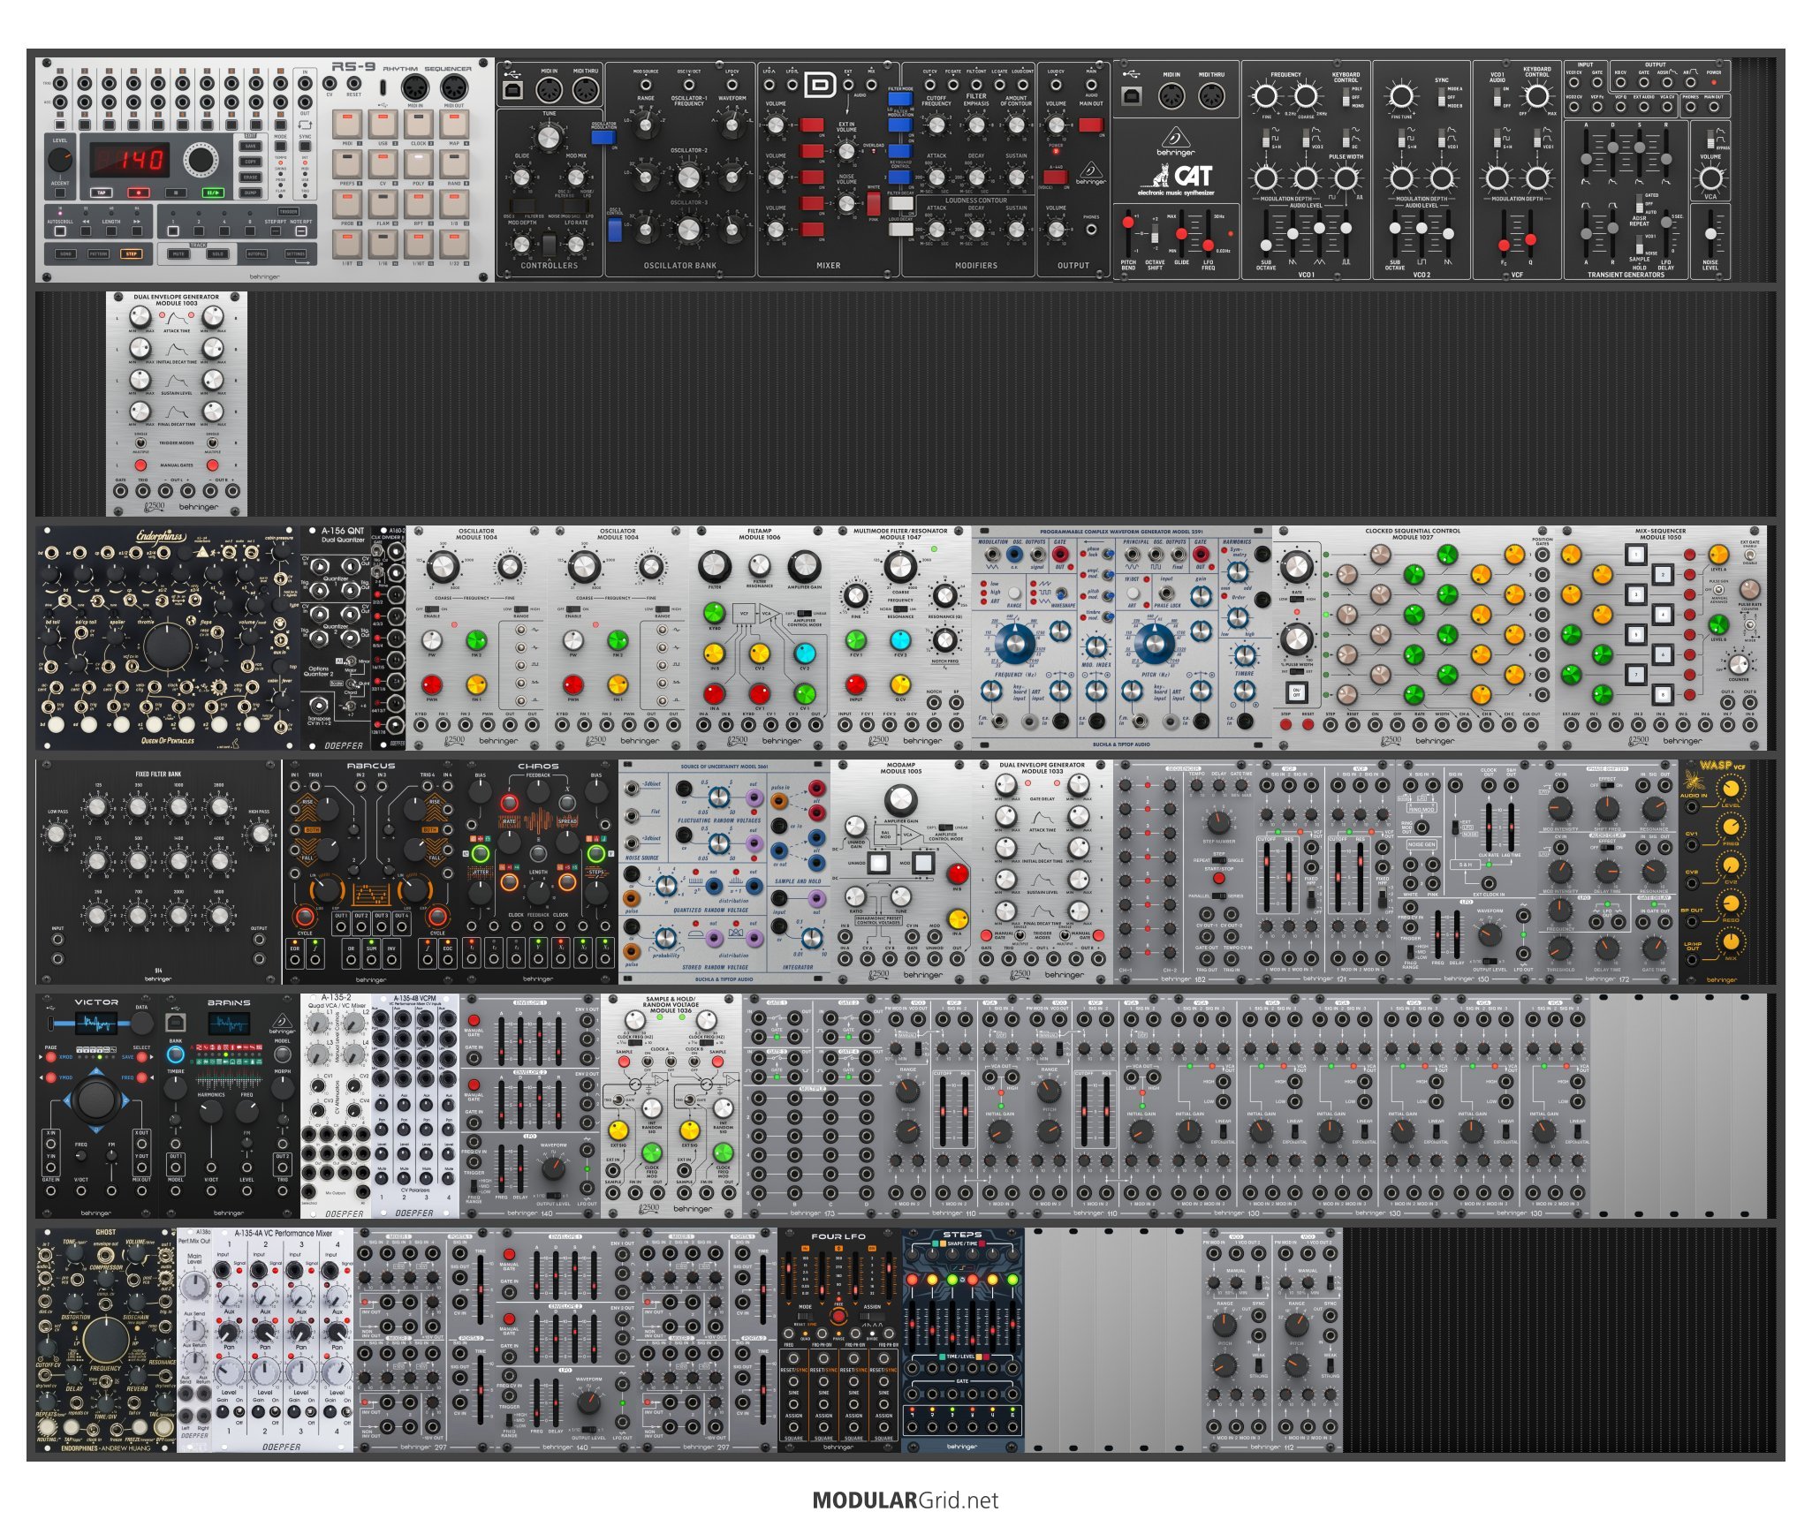Click the Victor module joystick
1812x1519 pixels.
(x=95, y=1099)
